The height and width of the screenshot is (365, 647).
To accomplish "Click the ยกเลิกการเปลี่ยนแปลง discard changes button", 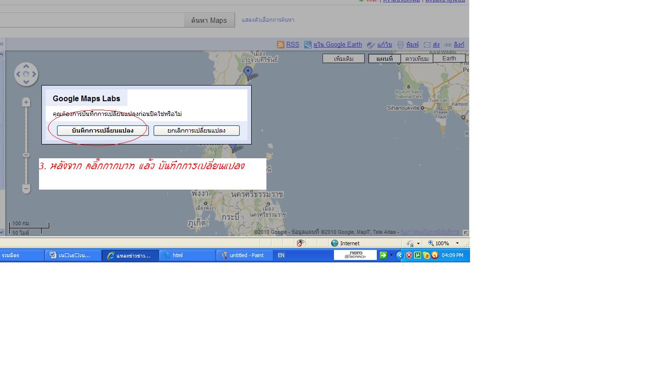I will point(196,131).
